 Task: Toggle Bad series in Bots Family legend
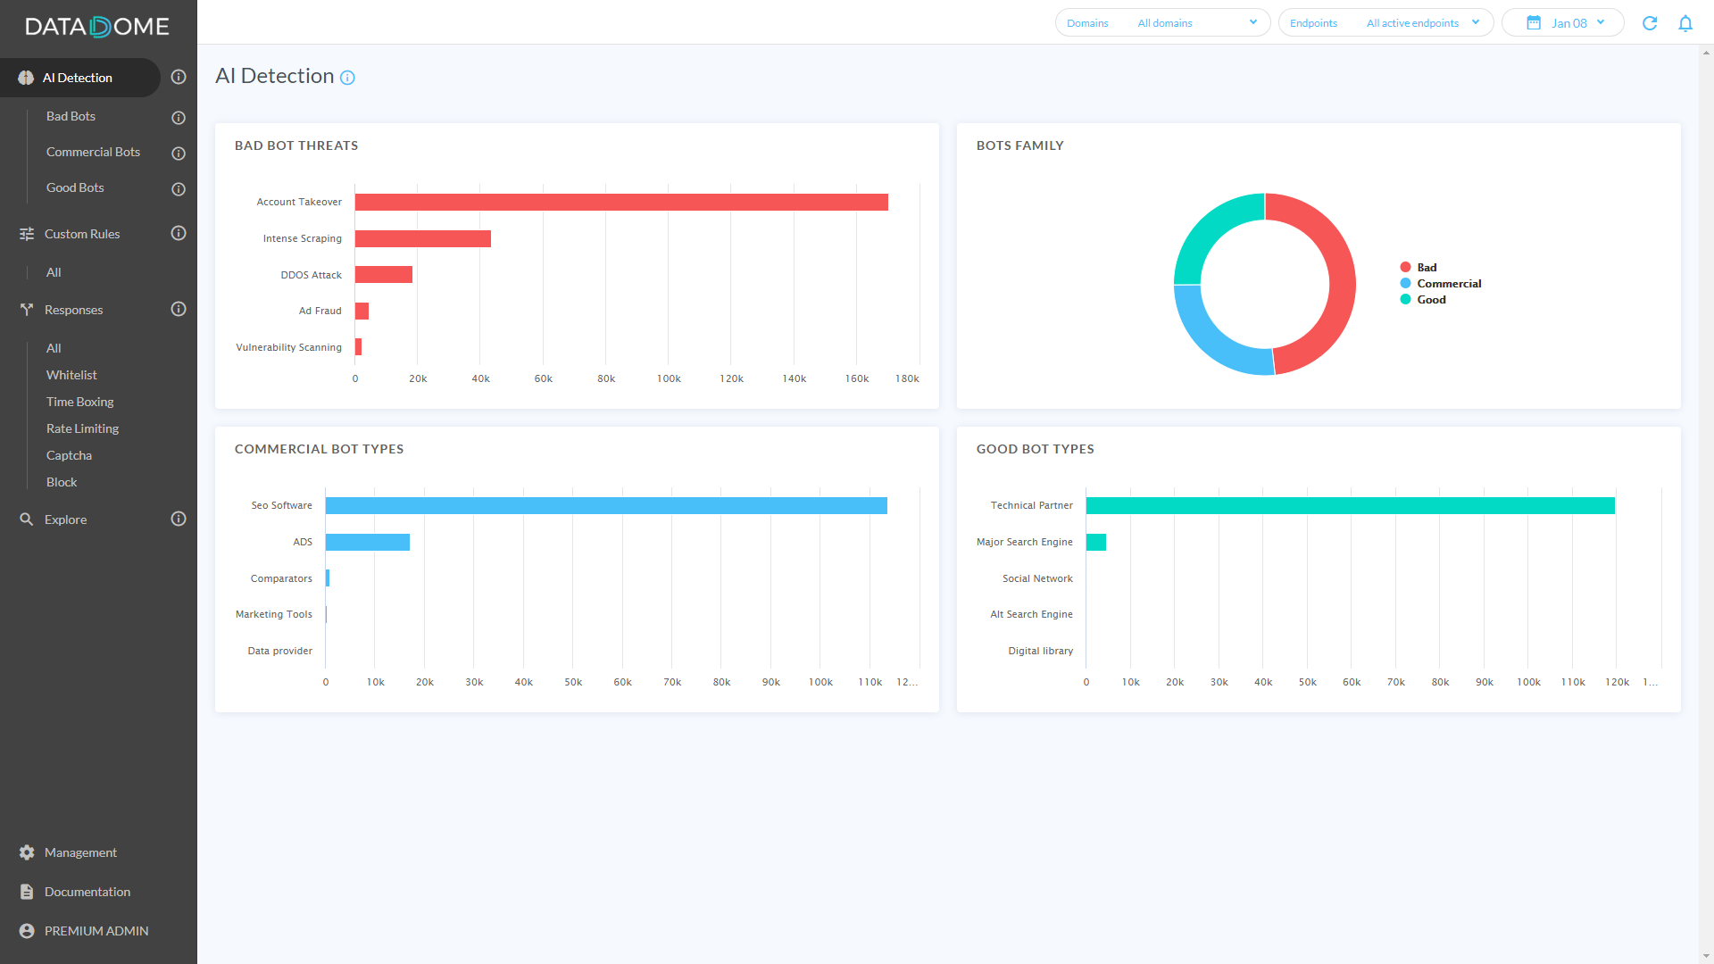pyautogui.click(x=1426, y=268)
